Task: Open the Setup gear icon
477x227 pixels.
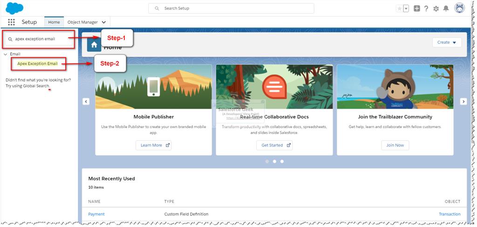Action: pyautogui.click(x=436, y=8)
